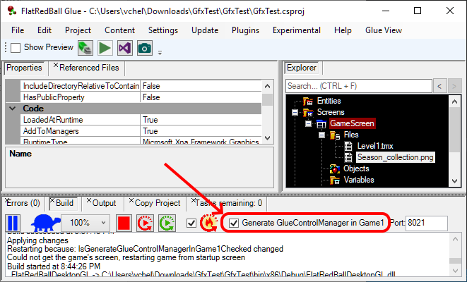Viewport: 467px width, 282px height.
Task: Select the Explorer tab
Action: tap(302, 68)
